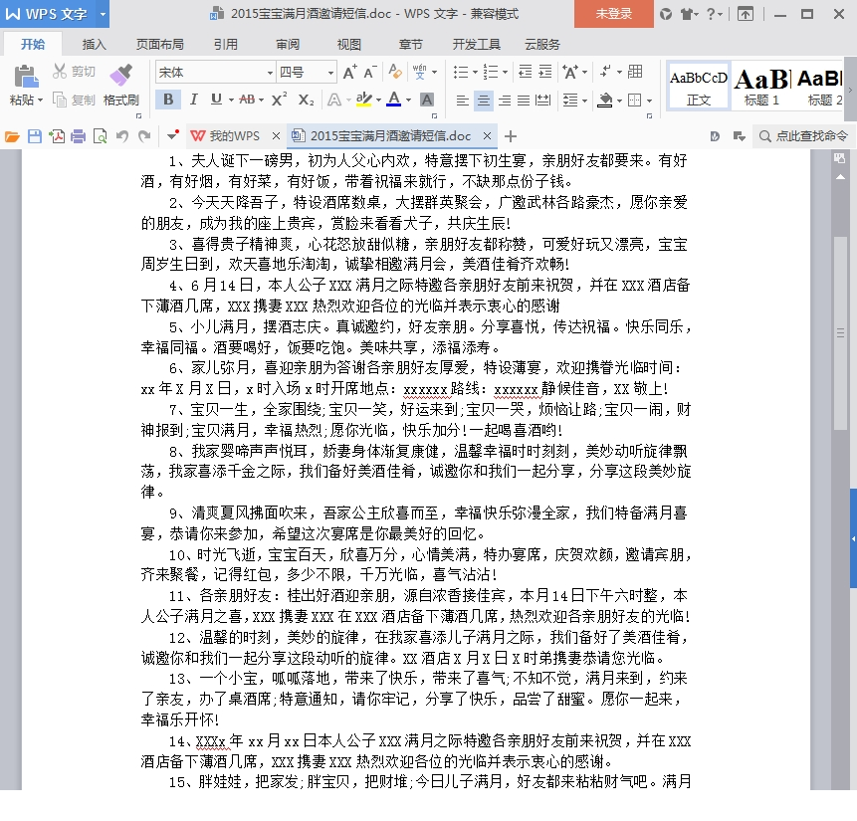Viewport: 857px width, 821px height.
Task: Toggle bold formatting
Action: coord(168,100)
